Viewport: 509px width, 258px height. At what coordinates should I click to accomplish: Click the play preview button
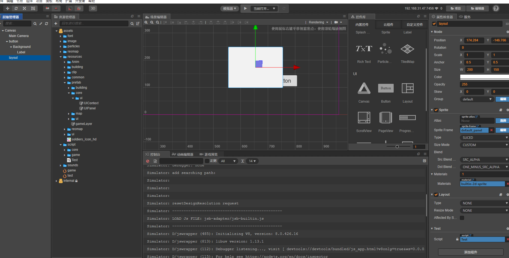(x=245, y=8)
